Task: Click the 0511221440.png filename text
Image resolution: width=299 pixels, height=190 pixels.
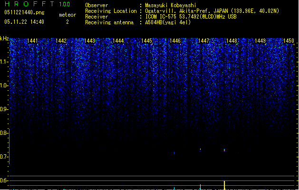Action: click(x=24, y=12)
